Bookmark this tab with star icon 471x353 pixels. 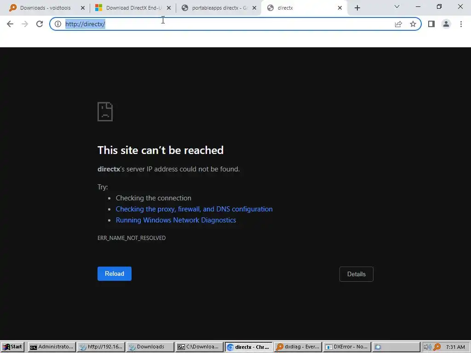click(413, 24)
